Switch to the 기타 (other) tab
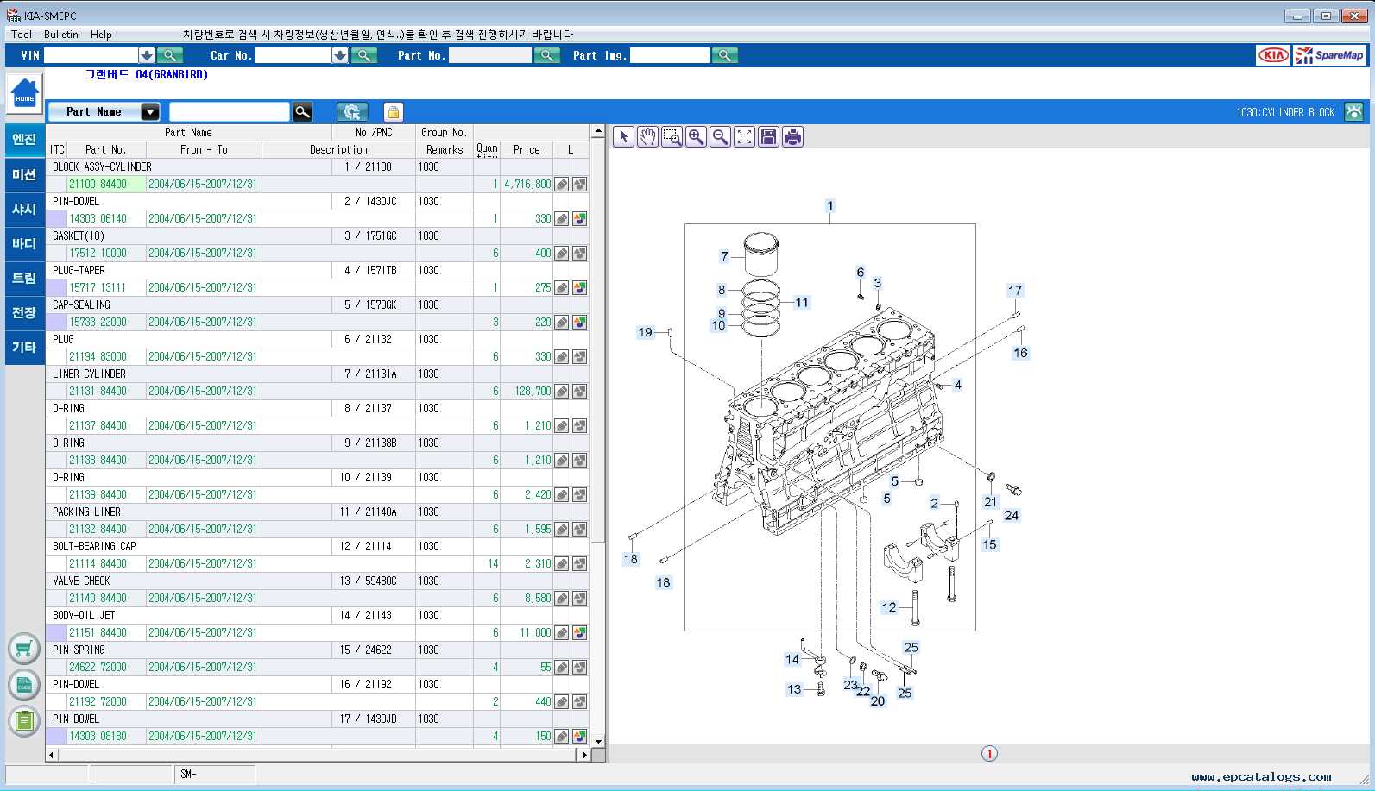This screenshot has width=1375, height=791. (x=24, y=348)
